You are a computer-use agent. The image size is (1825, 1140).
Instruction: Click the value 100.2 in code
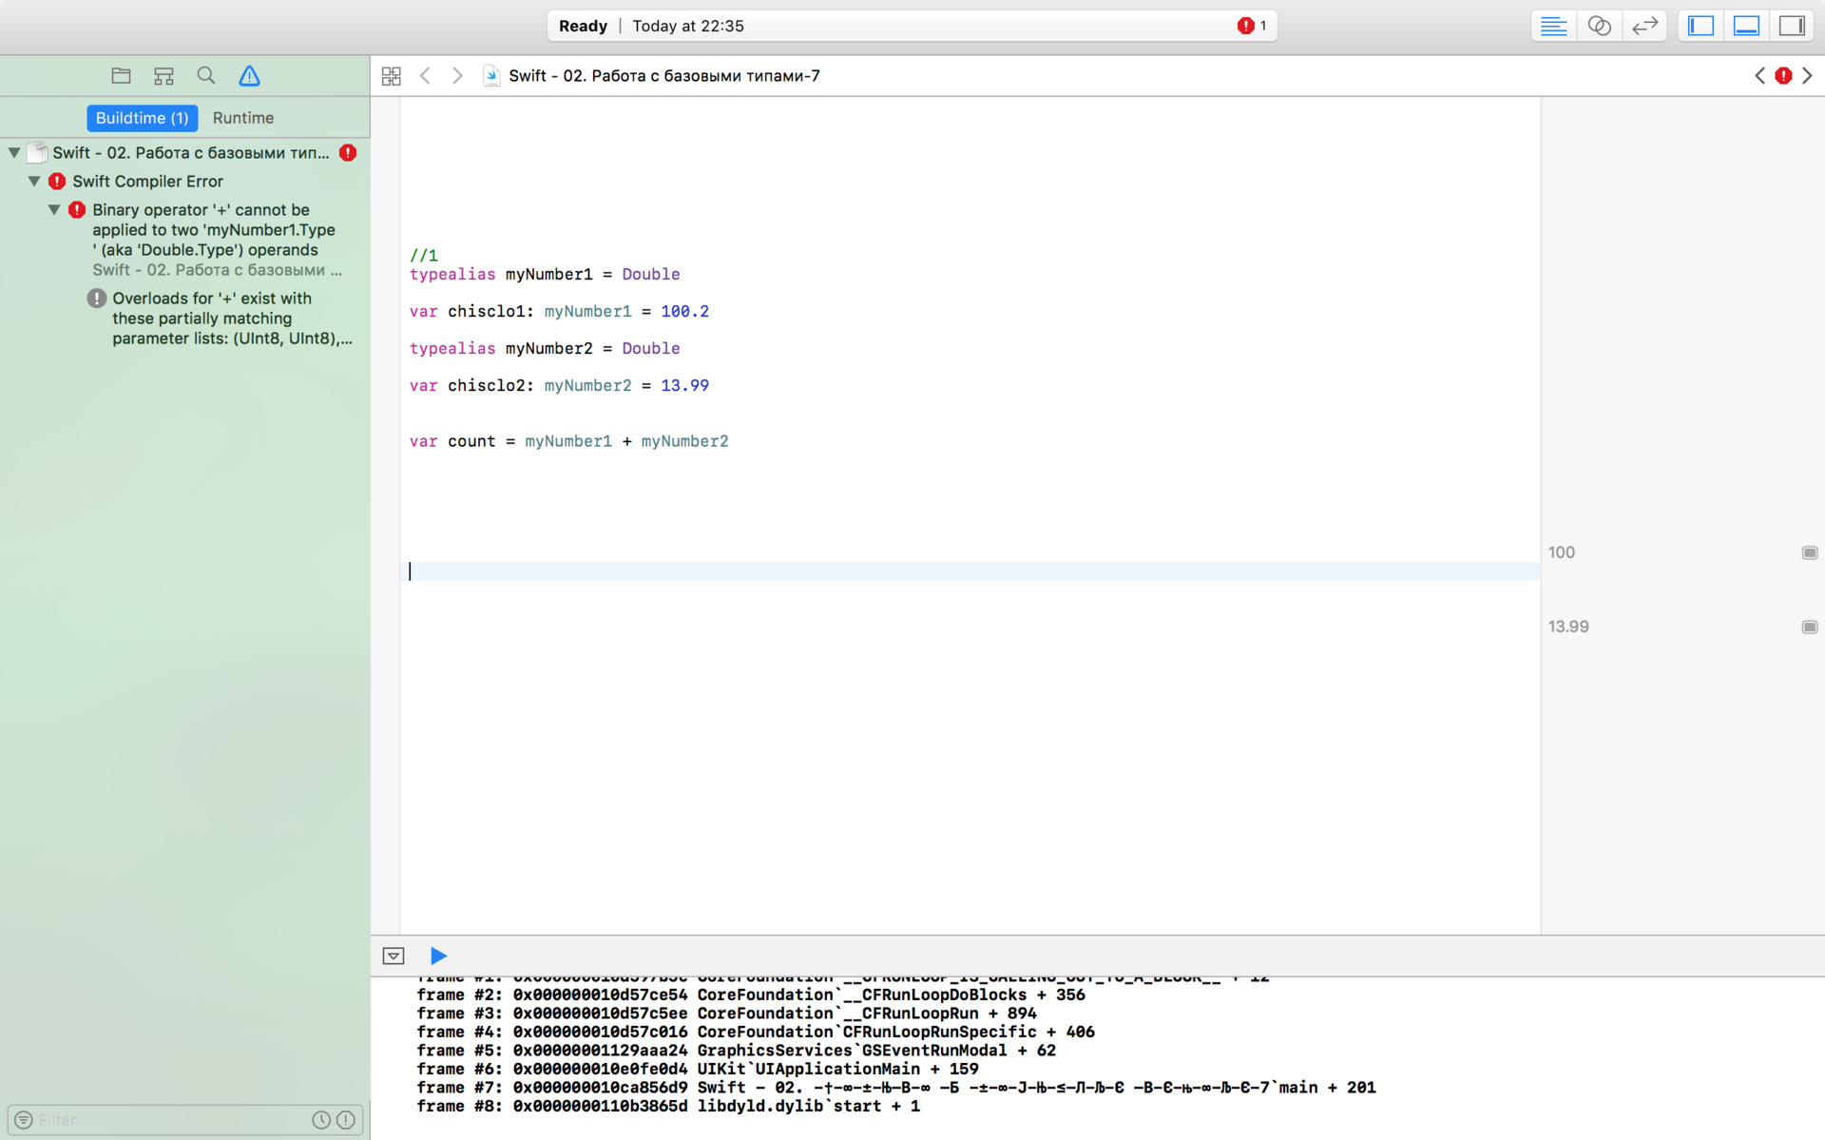pos(684,311)
